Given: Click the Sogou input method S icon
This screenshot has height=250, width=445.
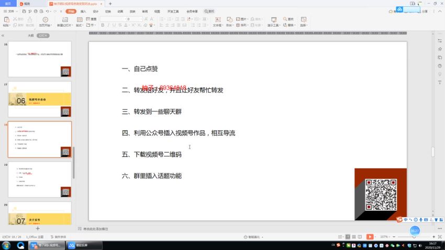Looking at the screenshot, I should 399,220.
